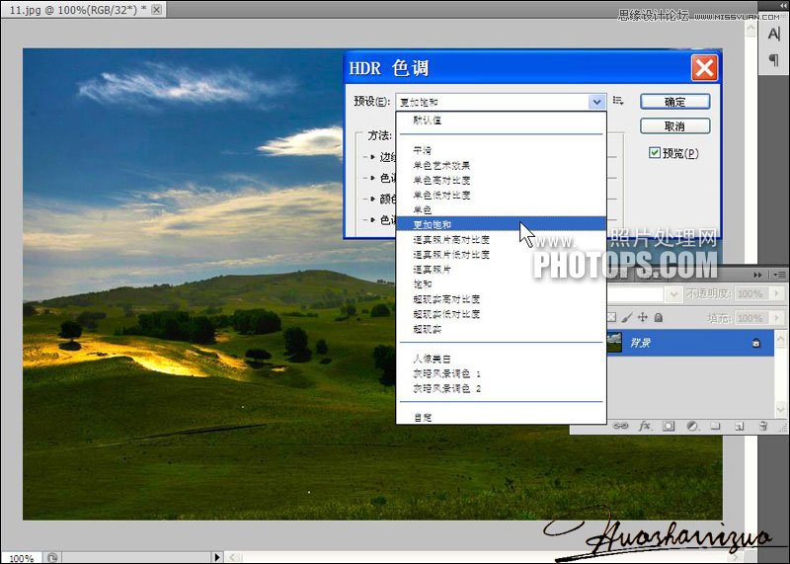Choose 逼真照片高对比度 preset
Screen dimensions: 790x564
(x=451, y=239)
